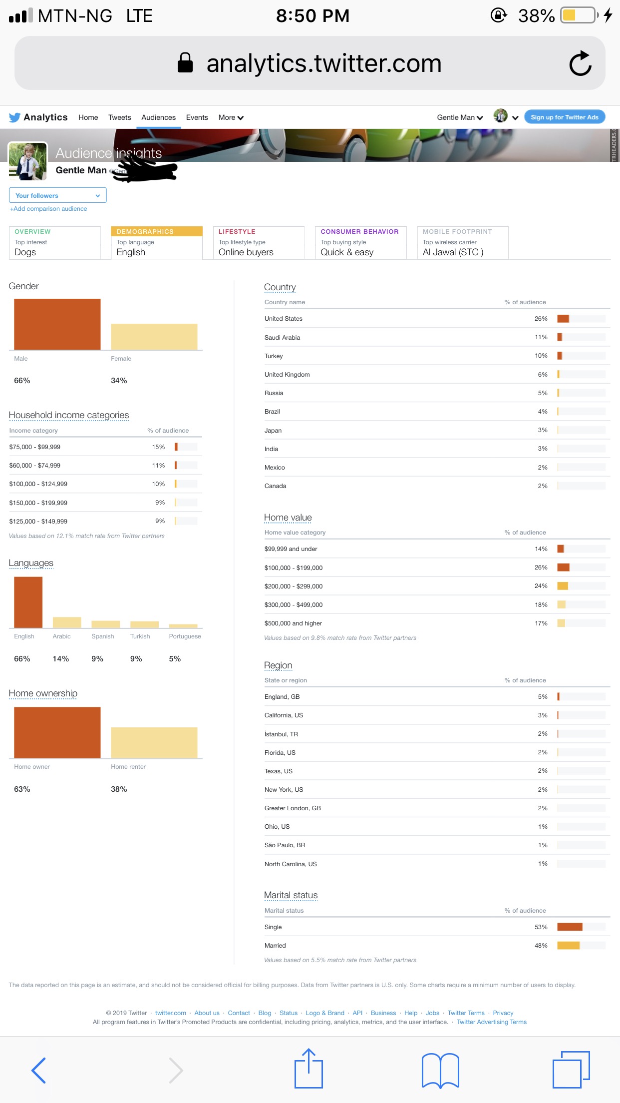Click the English language bar
Viewport: 620px width, 1103px height.
click(28, 602)
